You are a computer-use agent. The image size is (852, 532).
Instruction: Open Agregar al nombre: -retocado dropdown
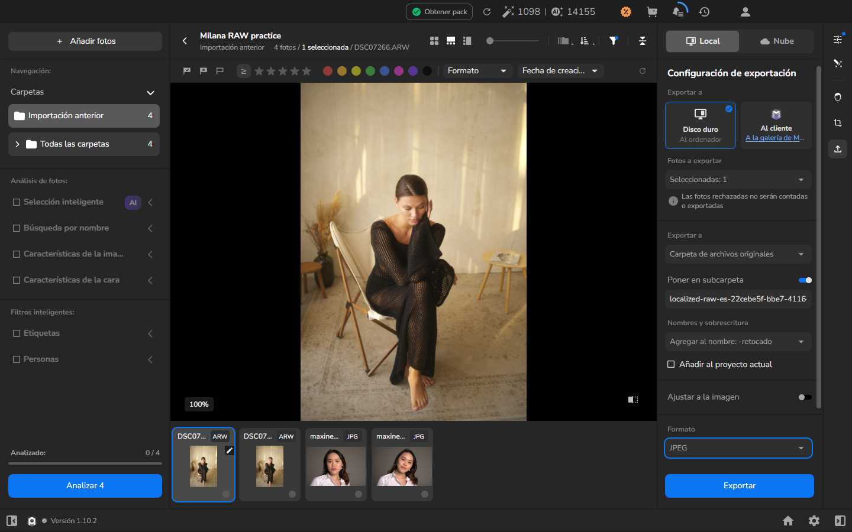coord(738,342)
